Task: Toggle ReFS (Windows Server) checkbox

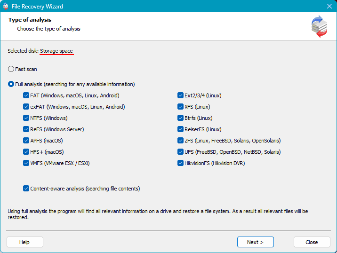Action: (x=26, y=129)
